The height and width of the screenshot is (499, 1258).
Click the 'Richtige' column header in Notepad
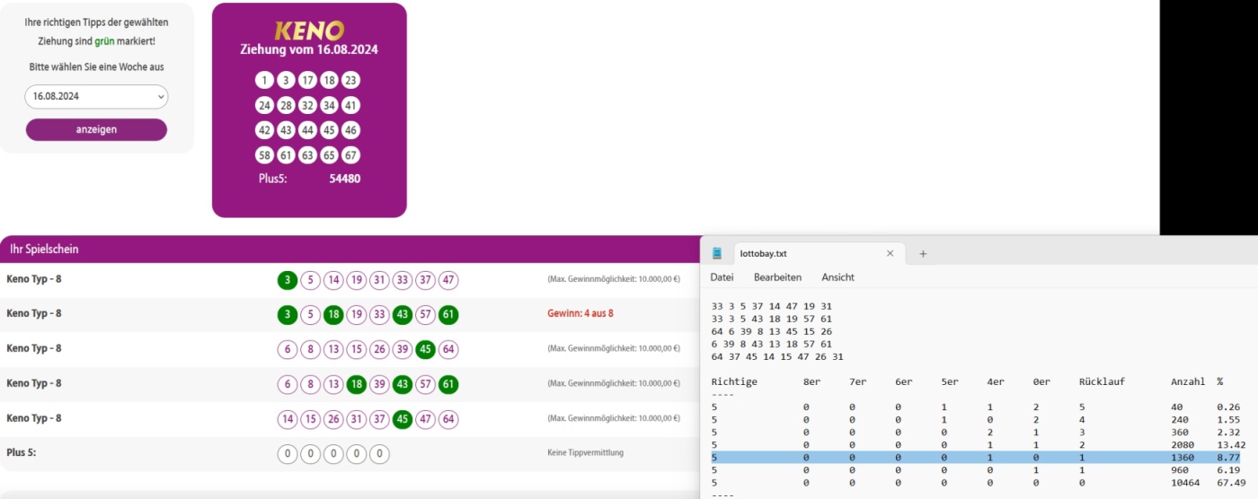[734, 381]
